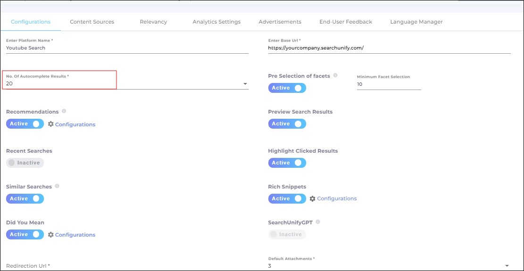Screen dimensions: 524x271
Task: Open Rich Snippets Configurations link
Action: coord(337,198)
